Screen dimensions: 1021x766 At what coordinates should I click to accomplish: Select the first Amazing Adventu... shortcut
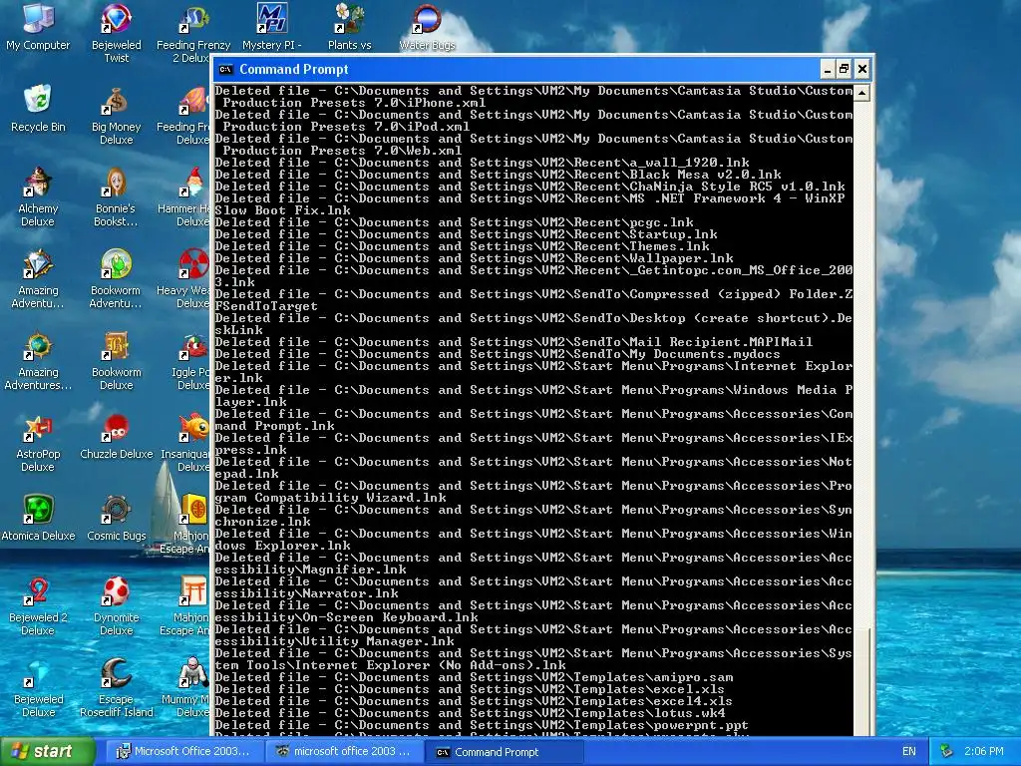[x=38, y=279]
